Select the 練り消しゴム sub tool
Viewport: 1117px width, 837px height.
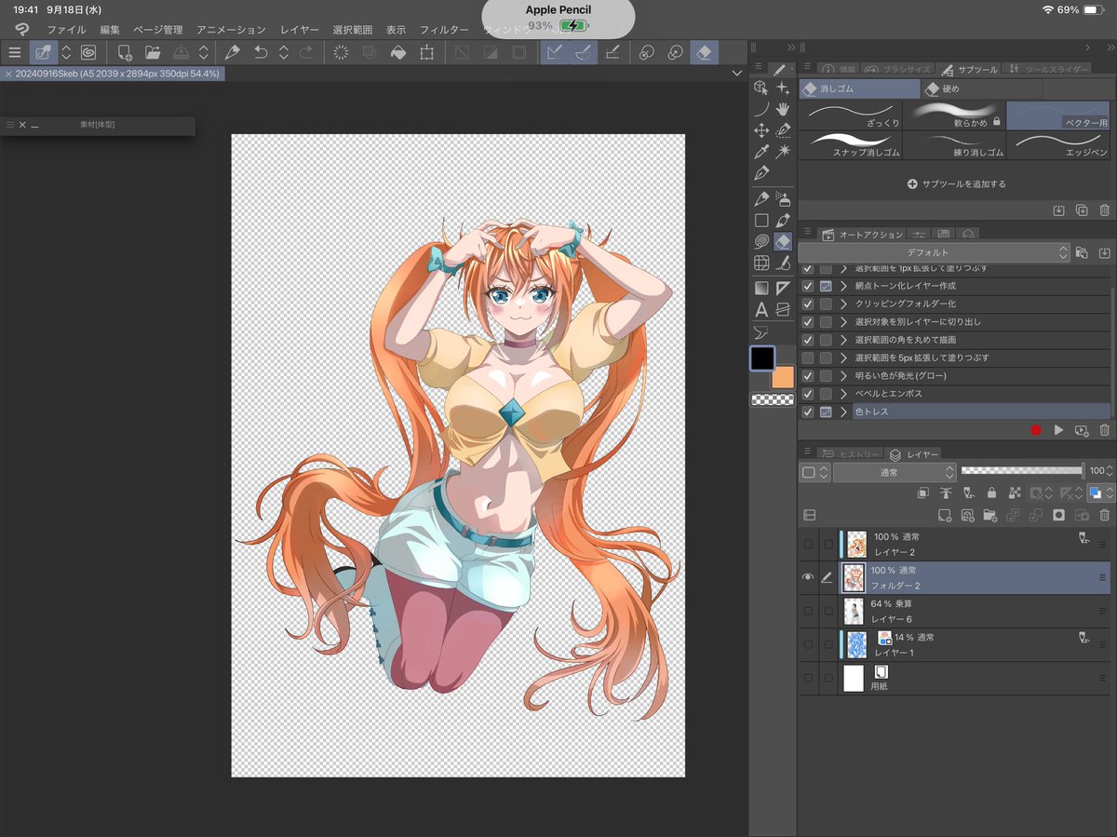(x=954, y=144)
